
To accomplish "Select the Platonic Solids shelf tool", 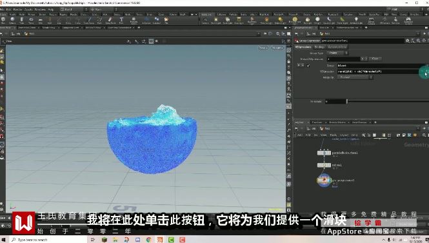I will 134,20.
